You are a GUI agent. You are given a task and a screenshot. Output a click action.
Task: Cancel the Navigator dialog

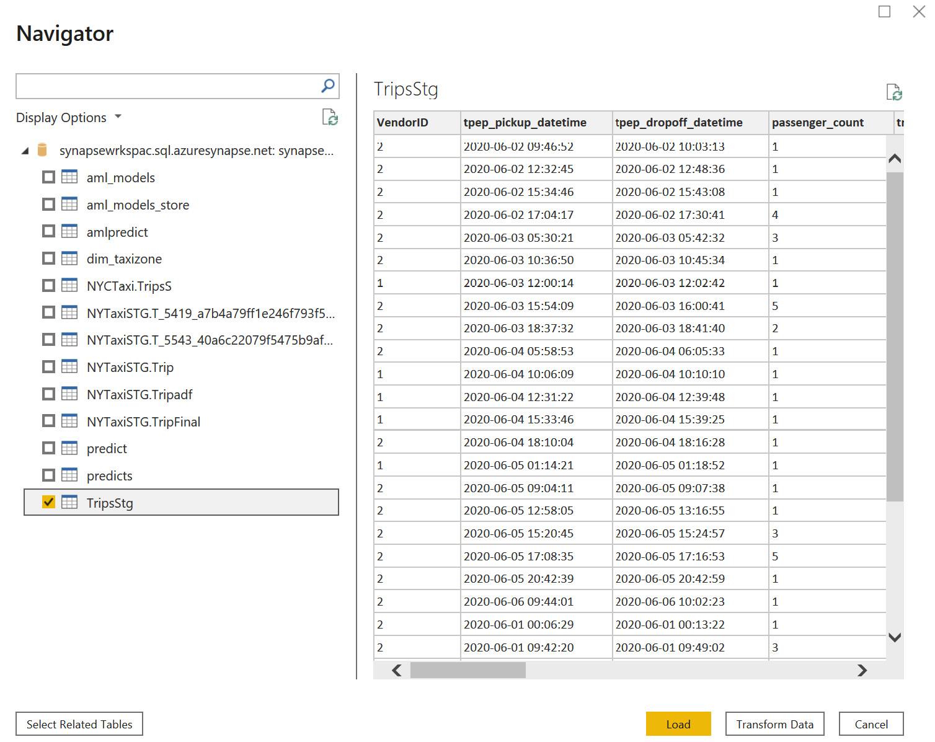(871, 724)
